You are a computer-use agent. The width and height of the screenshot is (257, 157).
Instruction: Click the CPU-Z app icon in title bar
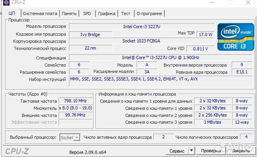pos(6,2)
